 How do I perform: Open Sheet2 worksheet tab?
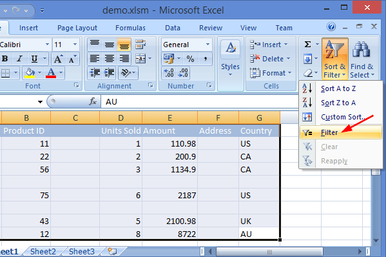[x=43, y=252]
